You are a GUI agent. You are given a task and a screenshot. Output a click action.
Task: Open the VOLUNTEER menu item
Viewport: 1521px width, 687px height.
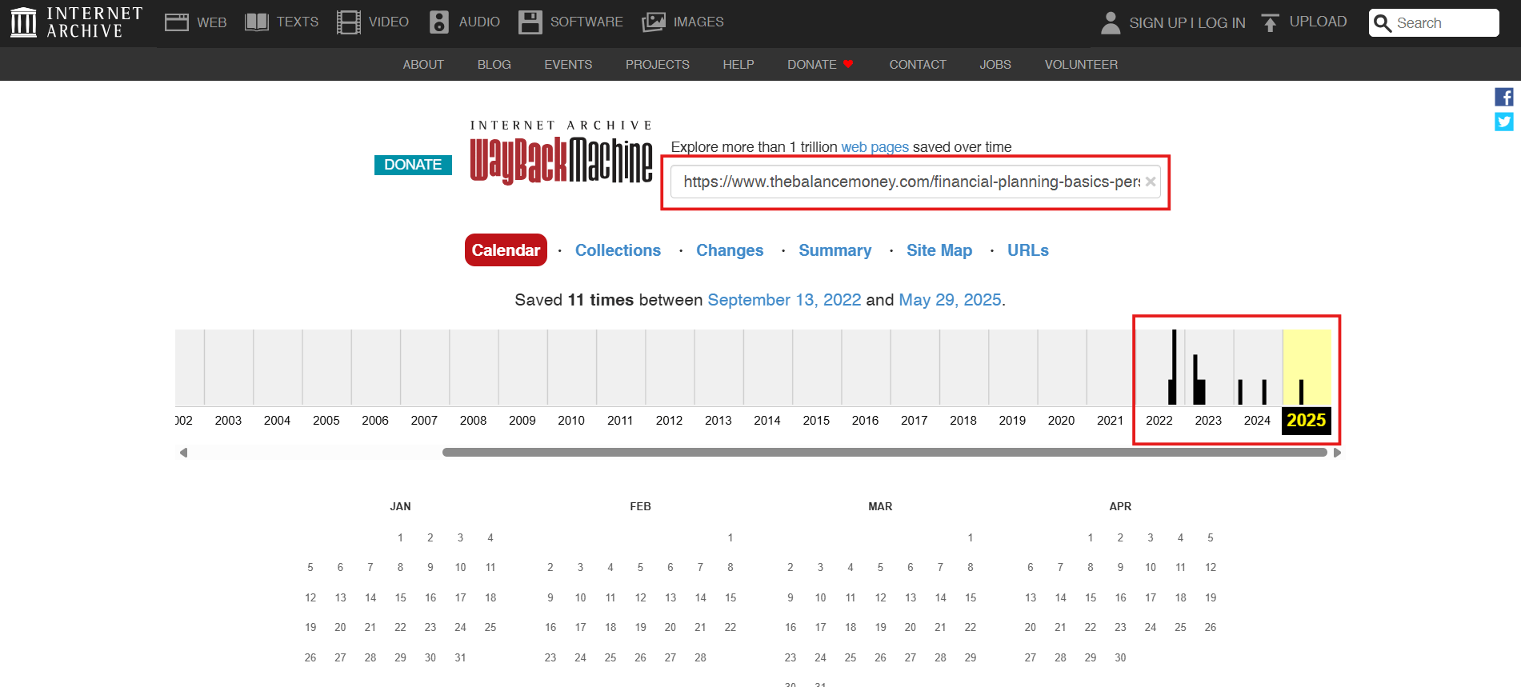click(x=1081, y=65)
